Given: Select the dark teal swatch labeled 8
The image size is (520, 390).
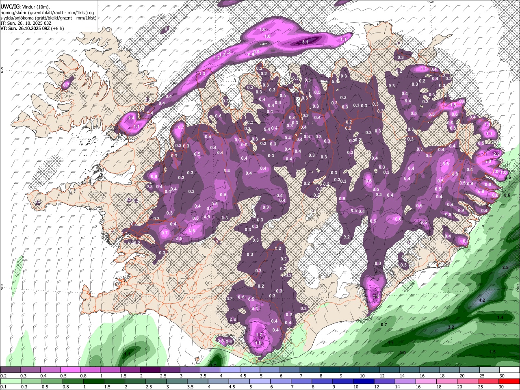Looking at the screenshot, I should pos(330,370).
